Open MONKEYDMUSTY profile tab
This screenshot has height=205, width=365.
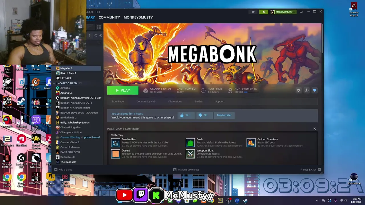coord(138,17)
